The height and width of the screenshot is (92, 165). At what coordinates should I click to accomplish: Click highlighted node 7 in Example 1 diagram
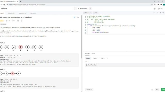pos(21,47)
